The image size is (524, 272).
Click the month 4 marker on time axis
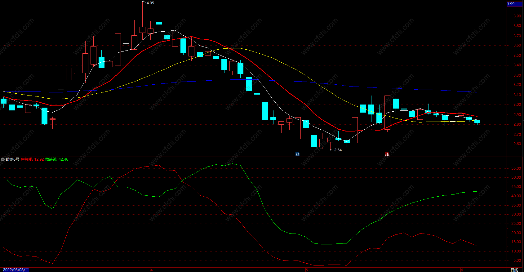pyautogui.click(x=152, y=270)
